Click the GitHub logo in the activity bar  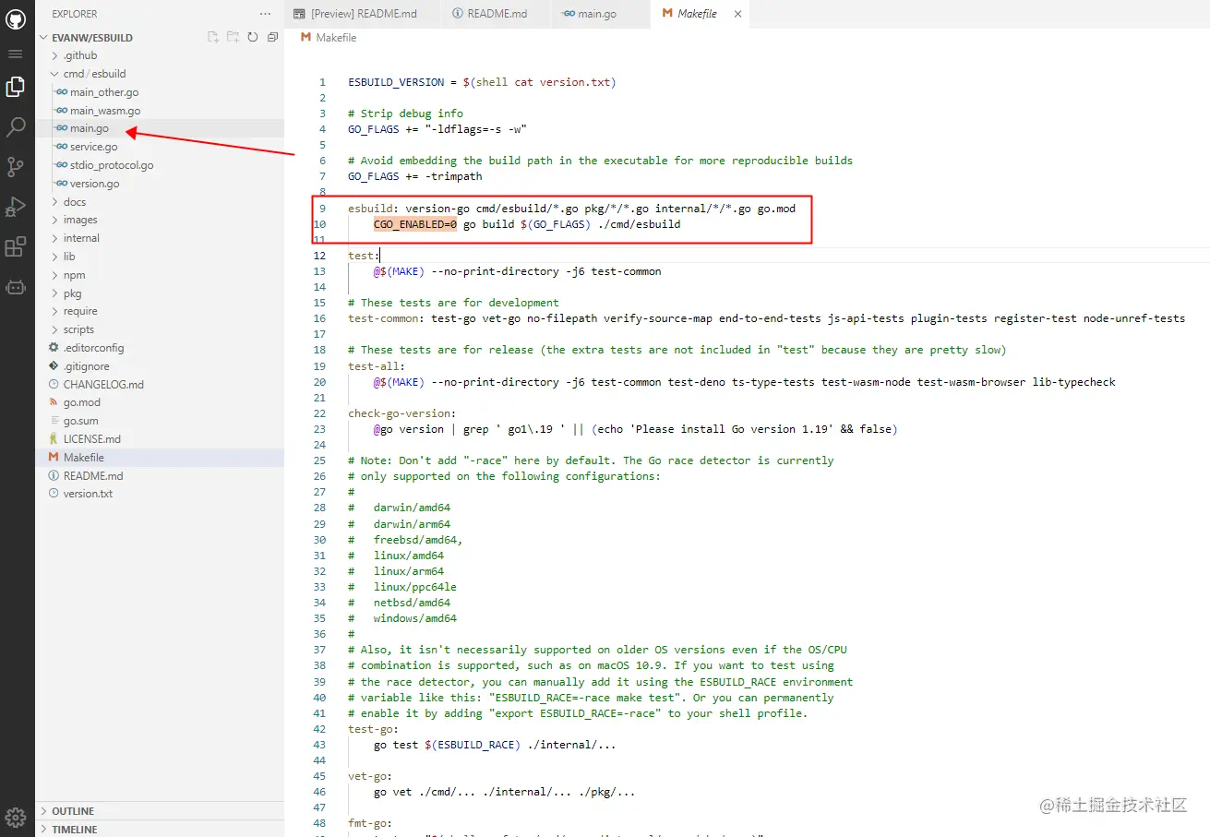[16, 18]
